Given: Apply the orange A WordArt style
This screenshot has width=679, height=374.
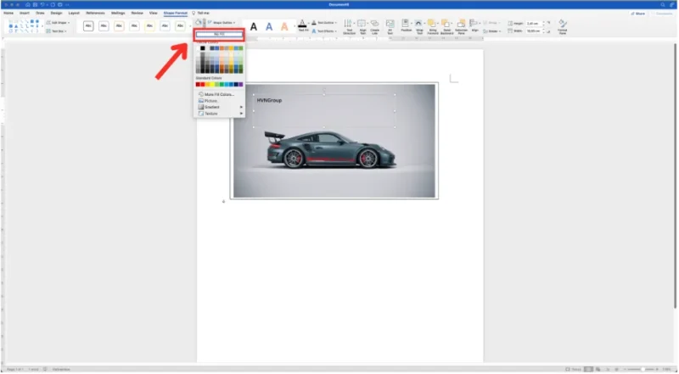Looking at the screenshot, I should pos(284,27).
